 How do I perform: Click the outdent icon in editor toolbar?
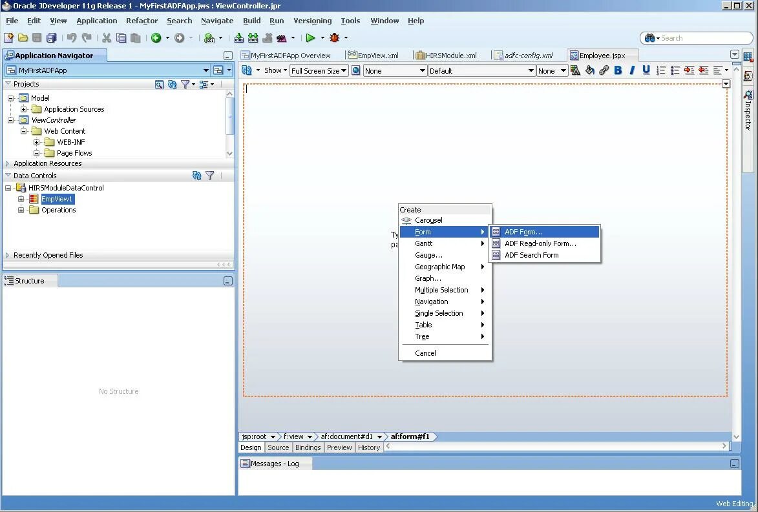click(703, 70)
